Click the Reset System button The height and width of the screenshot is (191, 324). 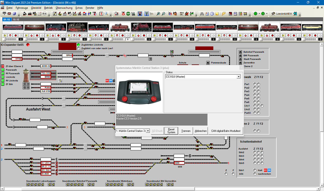click(171, 131)
